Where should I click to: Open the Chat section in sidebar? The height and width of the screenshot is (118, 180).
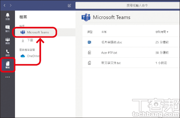tap(7, 29)
